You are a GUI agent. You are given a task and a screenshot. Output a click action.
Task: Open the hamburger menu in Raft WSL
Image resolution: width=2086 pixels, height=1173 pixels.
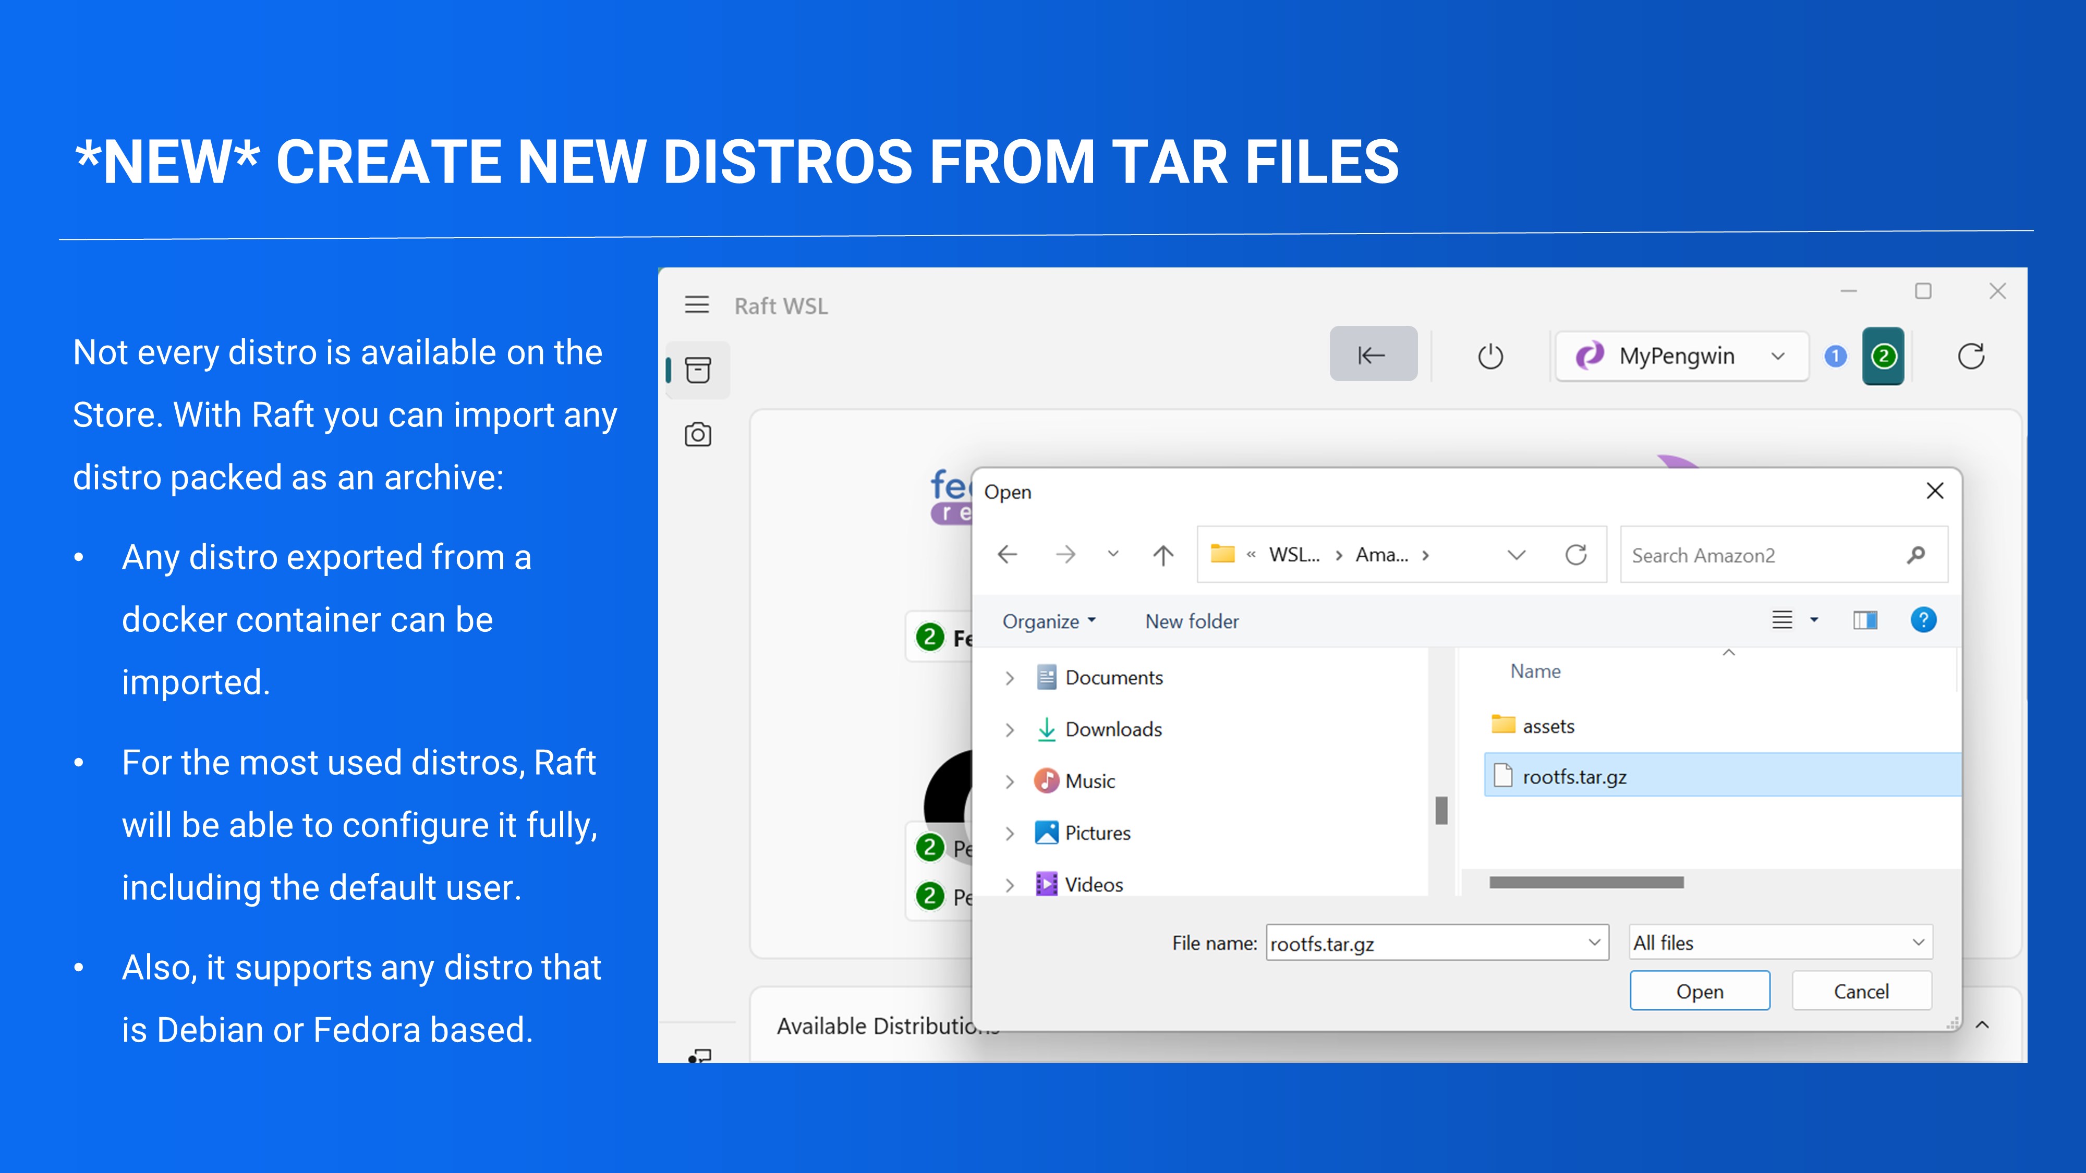[696, 305]
